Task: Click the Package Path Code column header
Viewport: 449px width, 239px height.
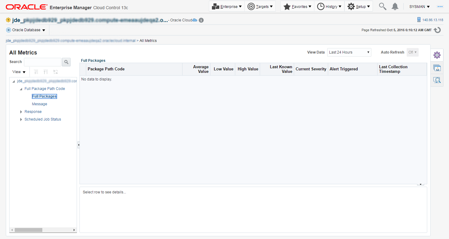Action: [x=134, y=69]
